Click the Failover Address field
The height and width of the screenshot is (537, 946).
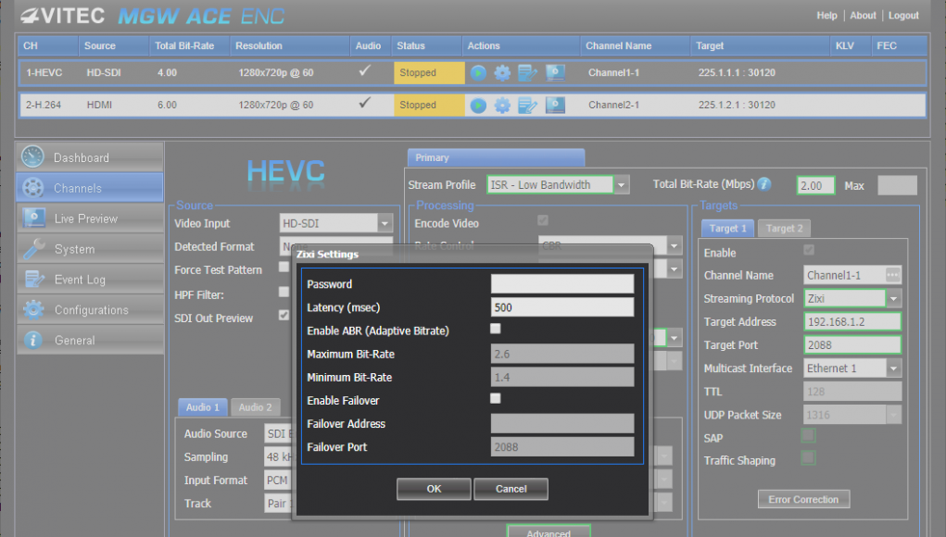point(562,424)
